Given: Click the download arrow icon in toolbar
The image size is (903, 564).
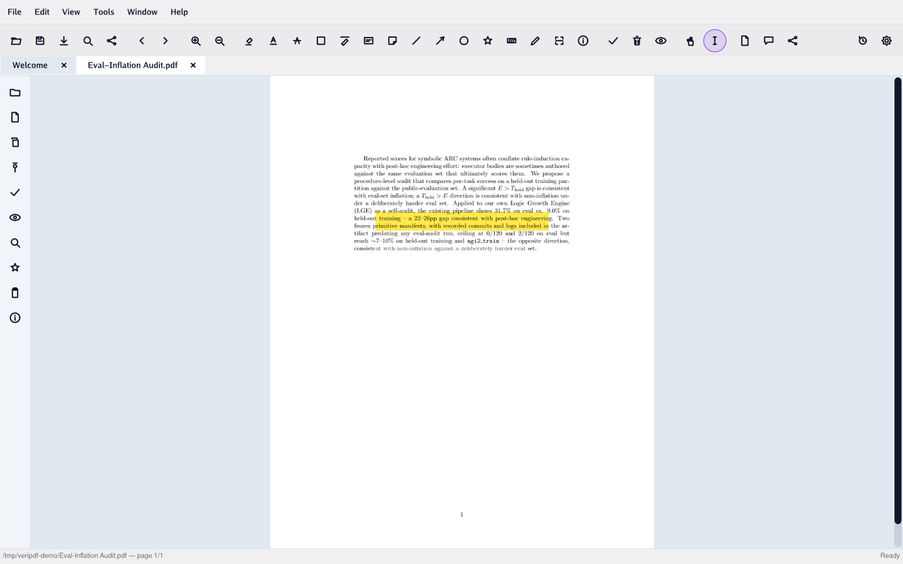Looking at the screenshot, I should (x=64, y=41).
